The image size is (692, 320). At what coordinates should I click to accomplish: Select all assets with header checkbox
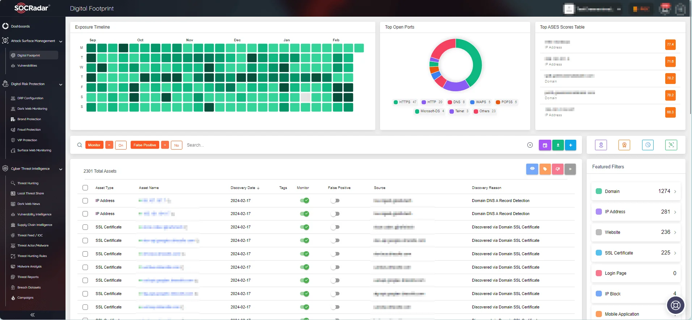click(x=85, y=188)
